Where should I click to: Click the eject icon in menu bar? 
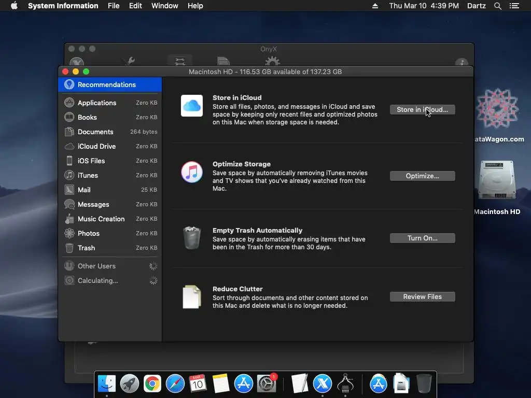[x=375, y=6]
